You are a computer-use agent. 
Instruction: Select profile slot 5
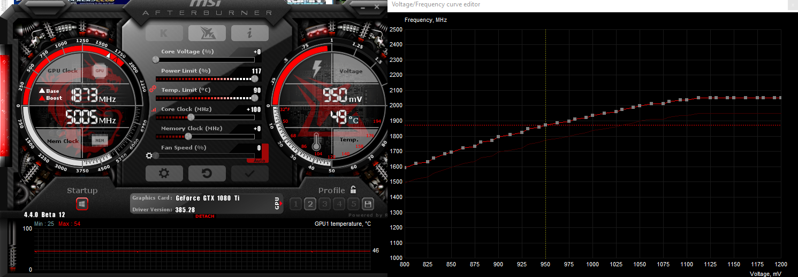(x=353, y=204)
